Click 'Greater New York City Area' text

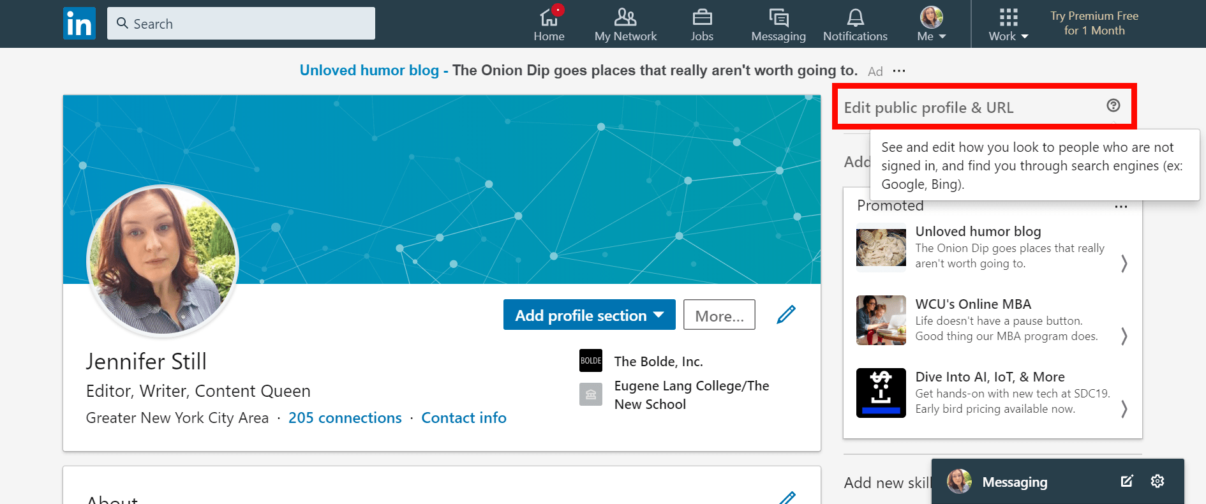pyautogui.click(x=177, y=418)
